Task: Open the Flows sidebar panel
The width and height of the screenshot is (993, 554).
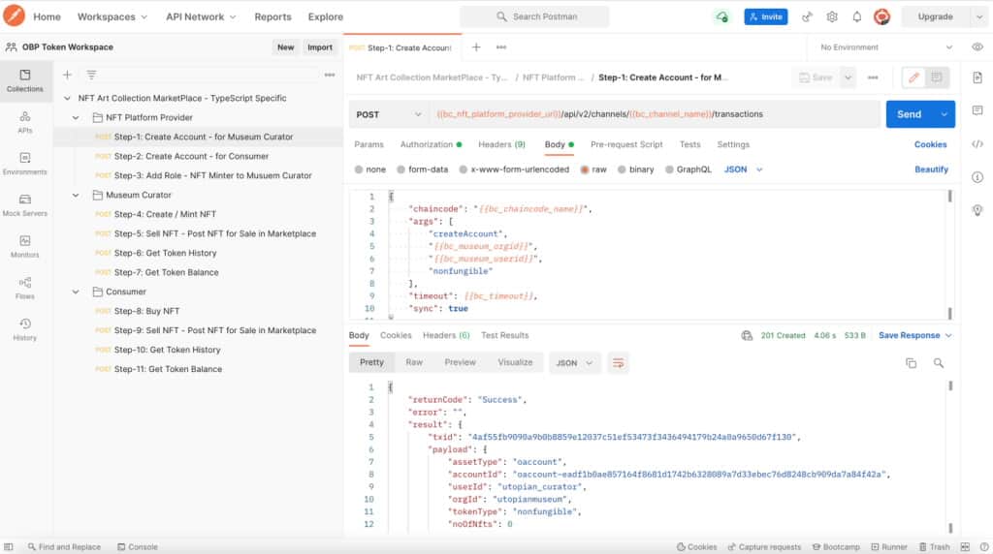Action: [24, 288]
